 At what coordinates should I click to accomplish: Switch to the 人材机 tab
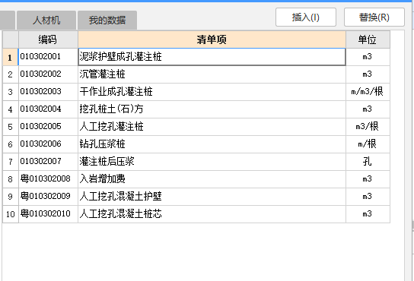click(46, 20)
